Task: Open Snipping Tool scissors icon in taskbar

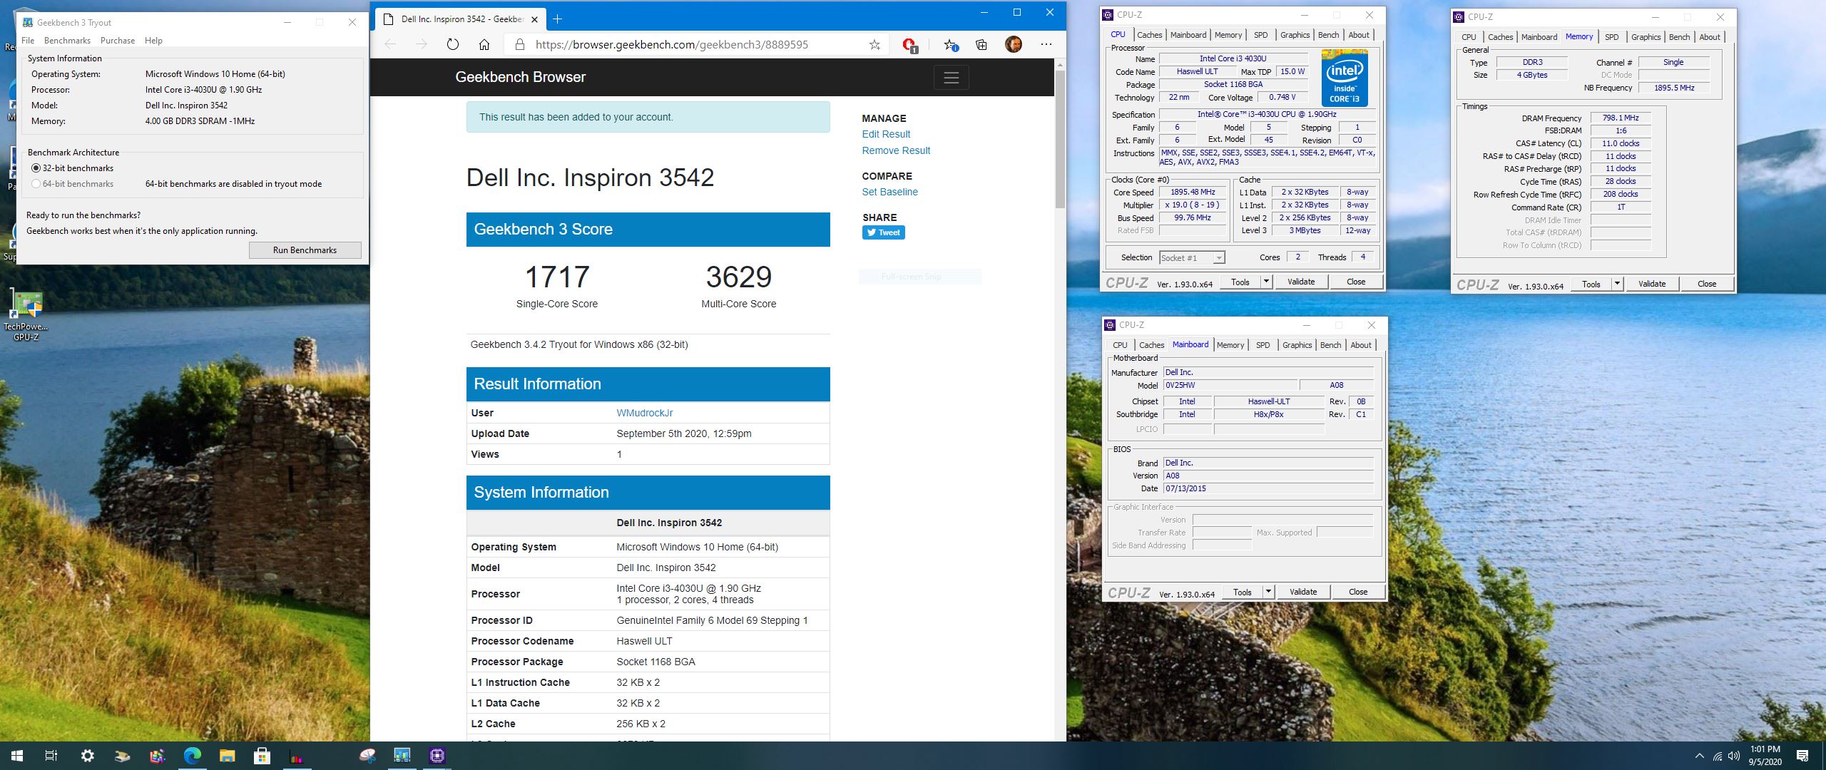Action: tap(367, 756)
